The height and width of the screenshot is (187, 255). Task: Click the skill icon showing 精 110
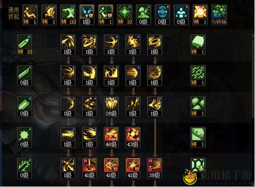68,15
